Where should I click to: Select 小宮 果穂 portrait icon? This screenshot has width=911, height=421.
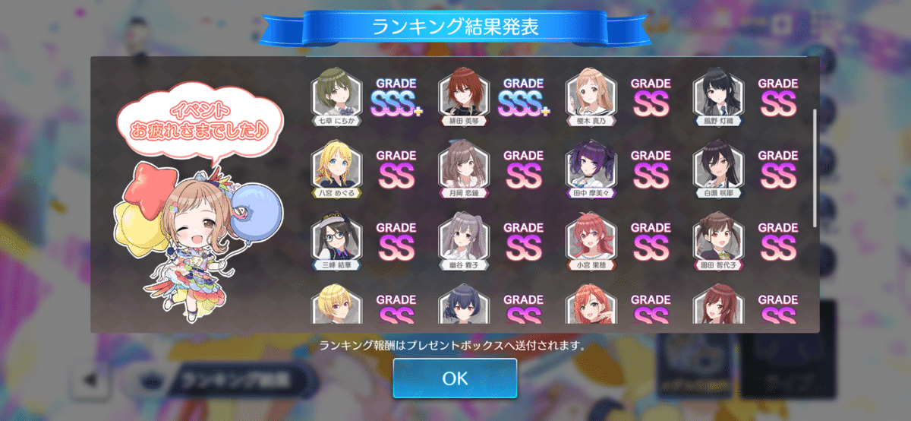[591, 242]
